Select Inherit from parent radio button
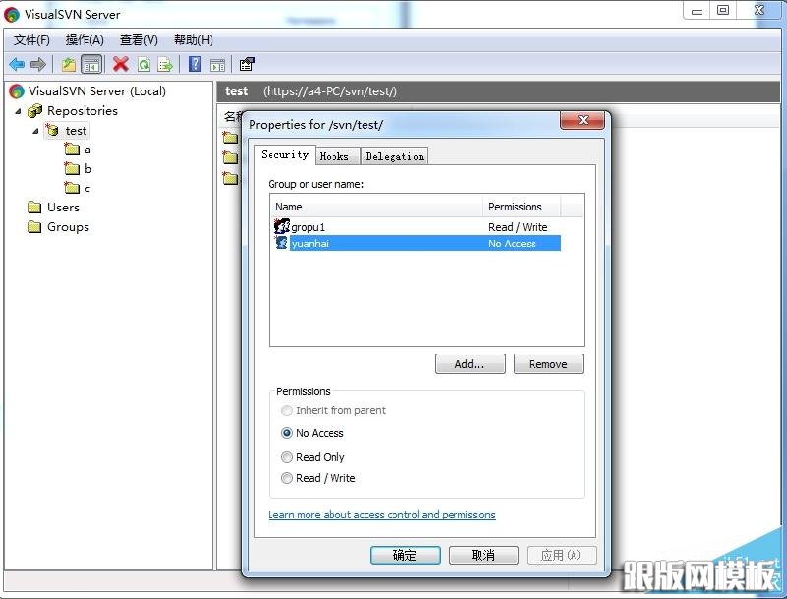 tap(287, 411)
